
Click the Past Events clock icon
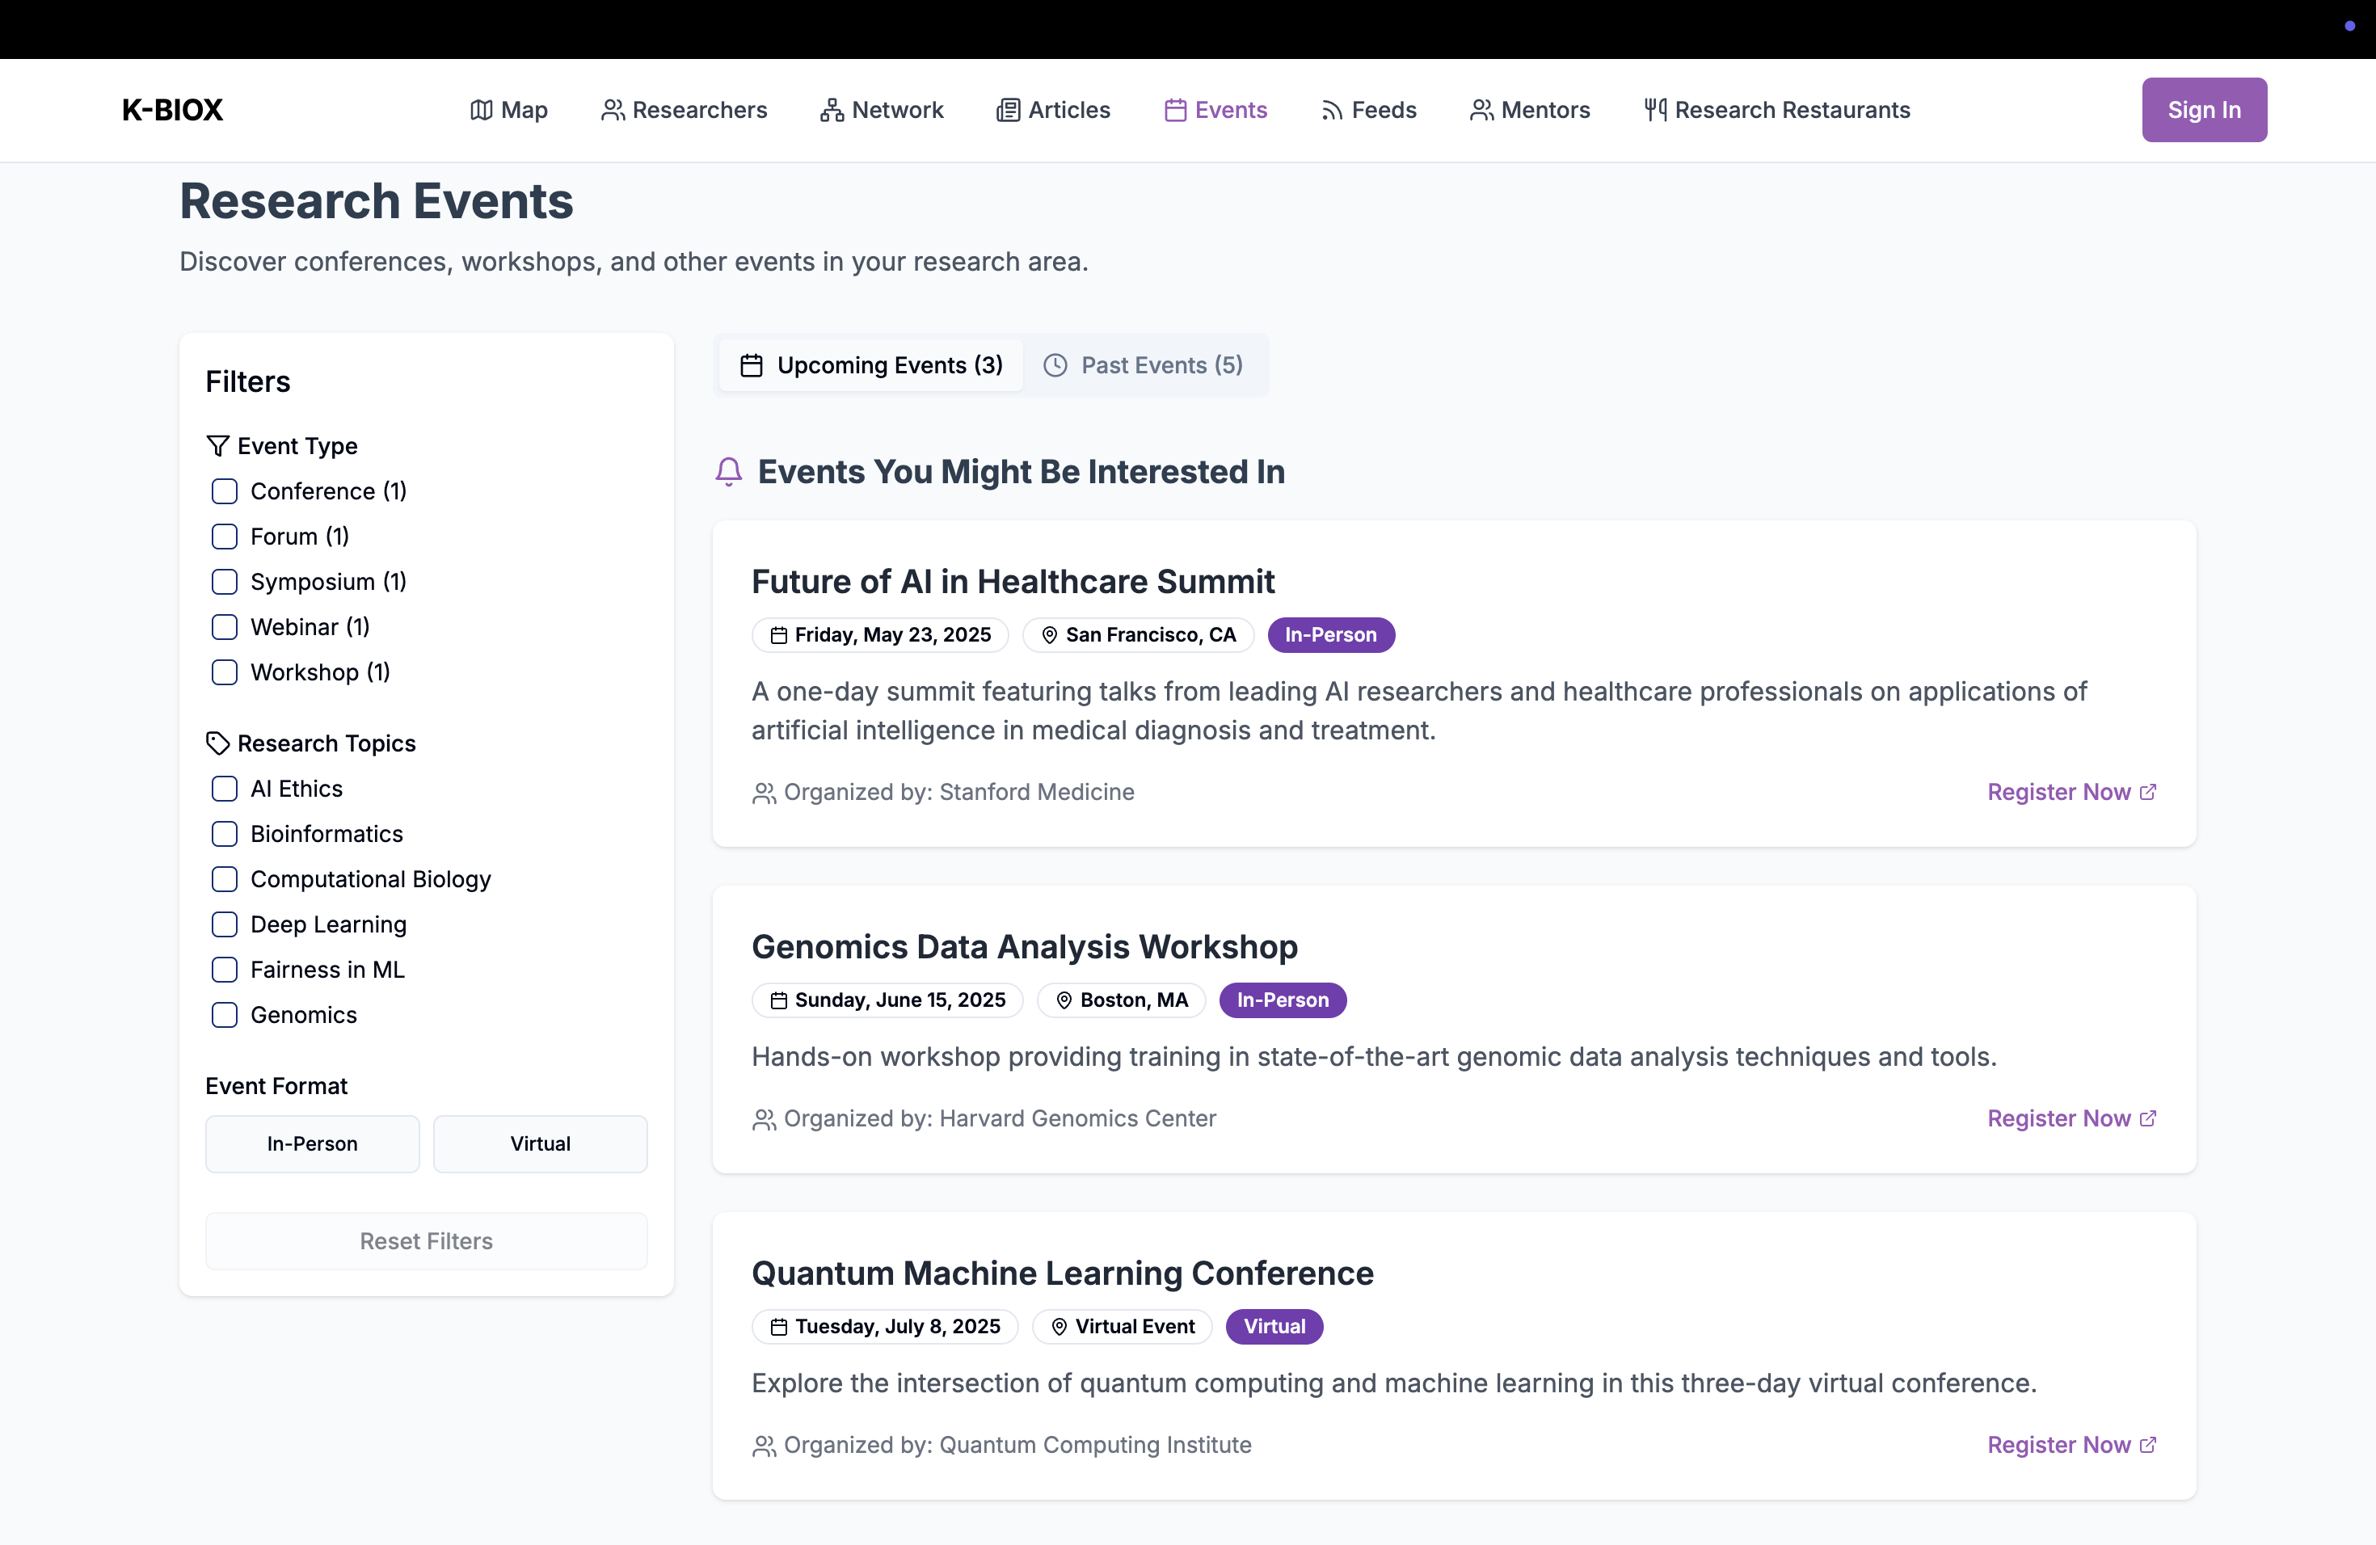point(1054,365)
